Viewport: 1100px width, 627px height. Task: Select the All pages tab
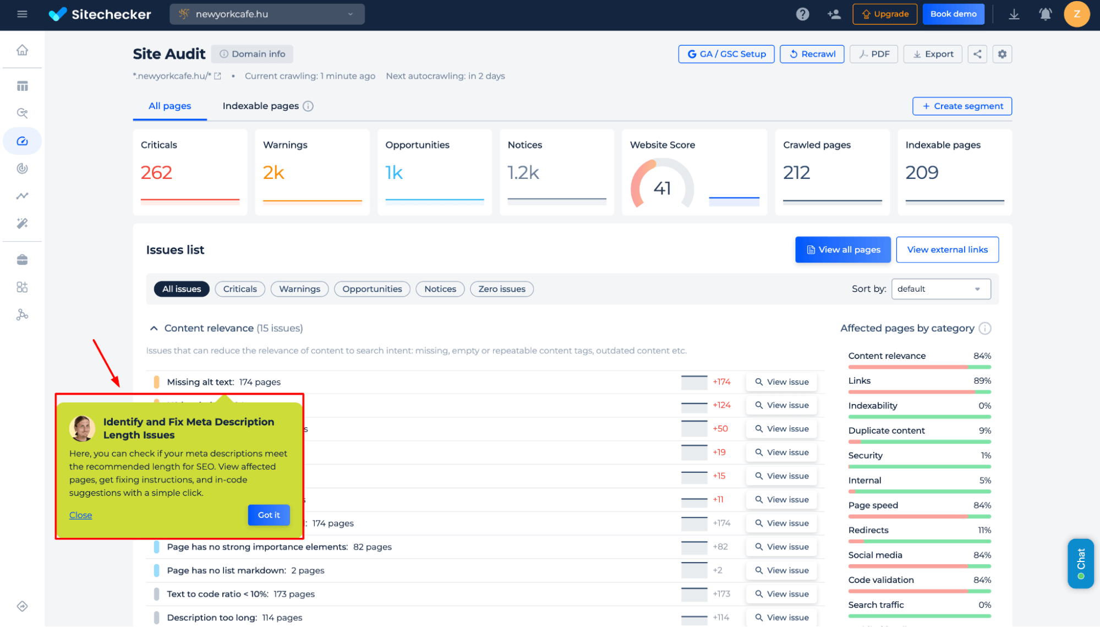click(170, 106)
